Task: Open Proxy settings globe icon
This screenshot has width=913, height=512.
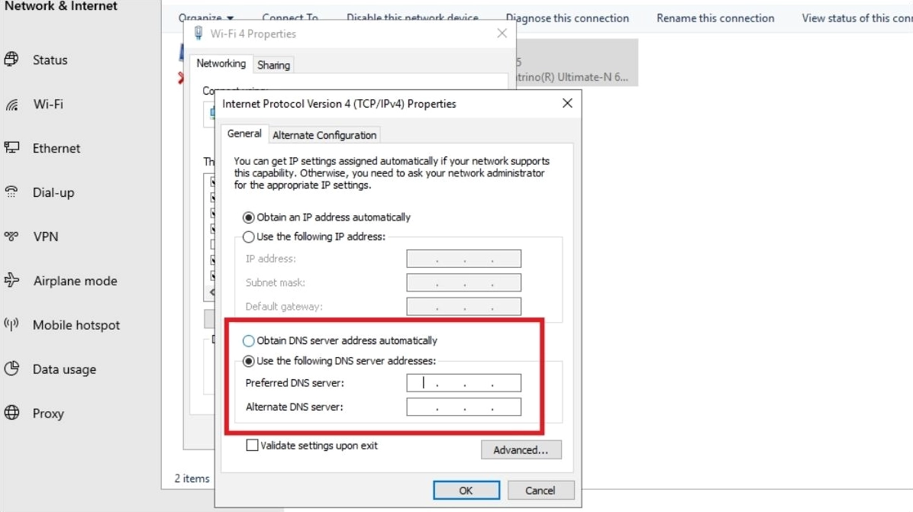Action: click(x=11, y=414)
